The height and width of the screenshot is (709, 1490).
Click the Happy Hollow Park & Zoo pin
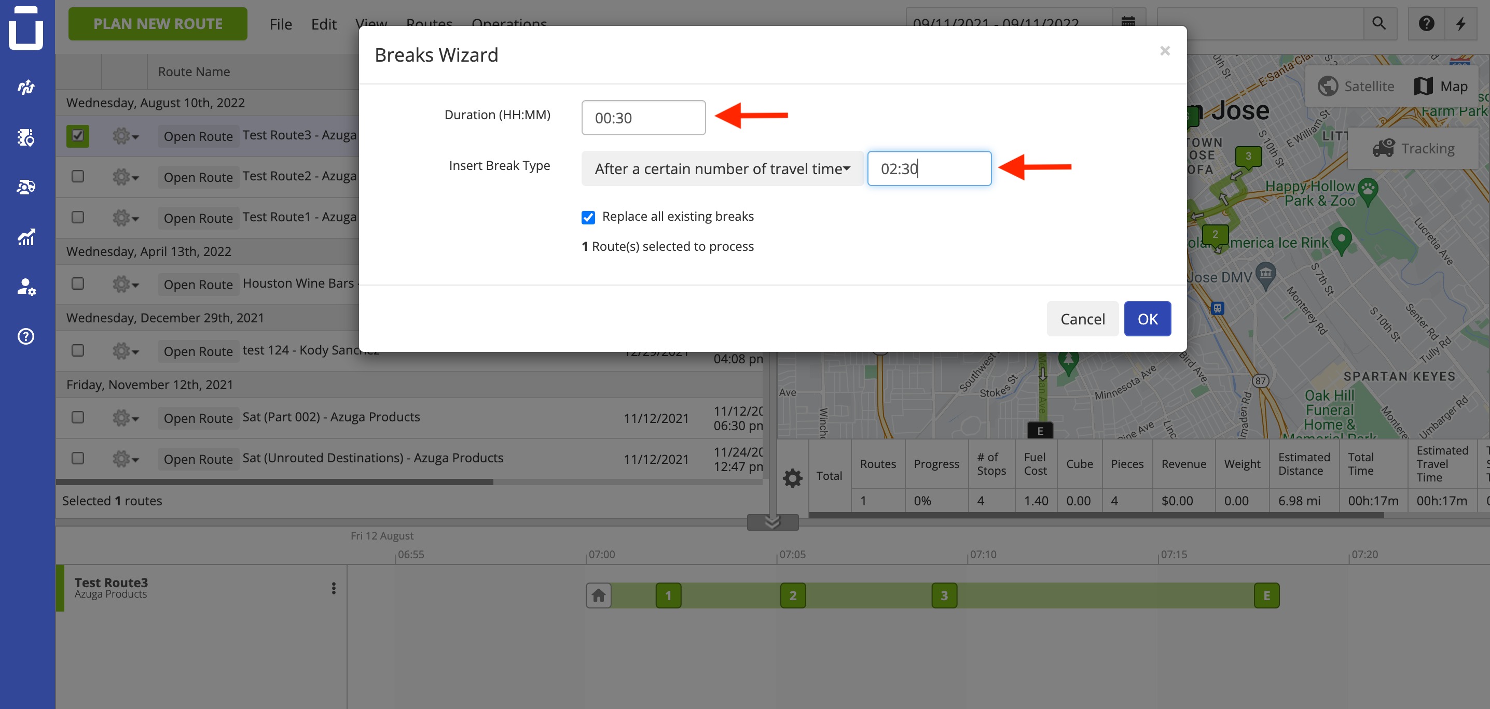(1368, 192)
